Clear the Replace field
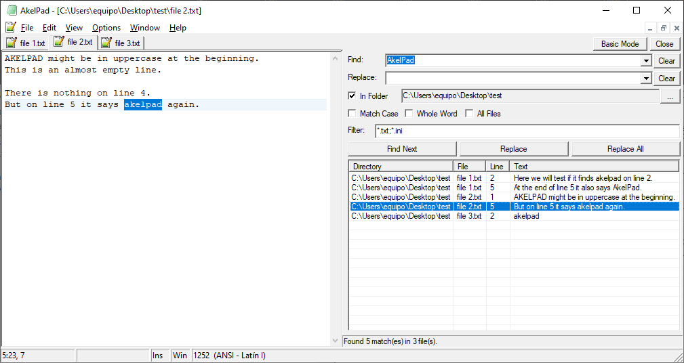Viewport: 684px width, 363px height. tap(666, 79)
